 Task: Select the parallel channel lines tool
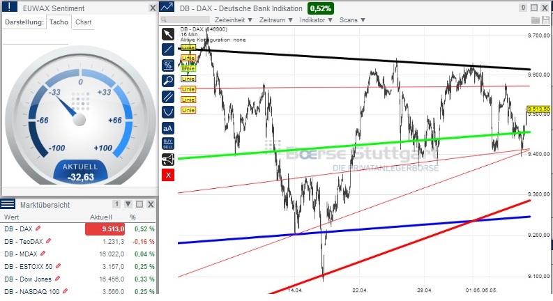click(168, 97)
